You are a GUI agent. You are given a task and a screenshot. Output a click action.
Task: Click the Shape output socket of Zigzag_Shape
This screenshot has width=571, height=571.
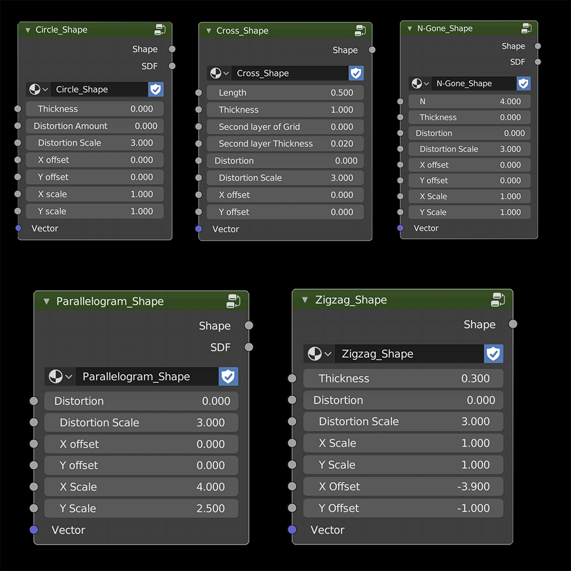coord(512,324)
